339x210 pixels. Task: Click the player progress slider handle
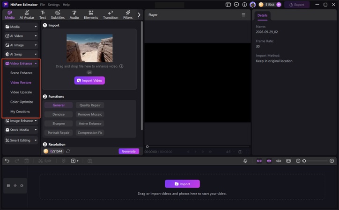pos(147,147)
